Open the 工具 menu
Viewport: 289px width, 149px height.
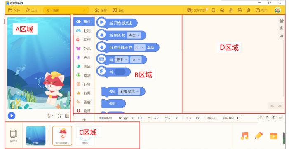32,10
